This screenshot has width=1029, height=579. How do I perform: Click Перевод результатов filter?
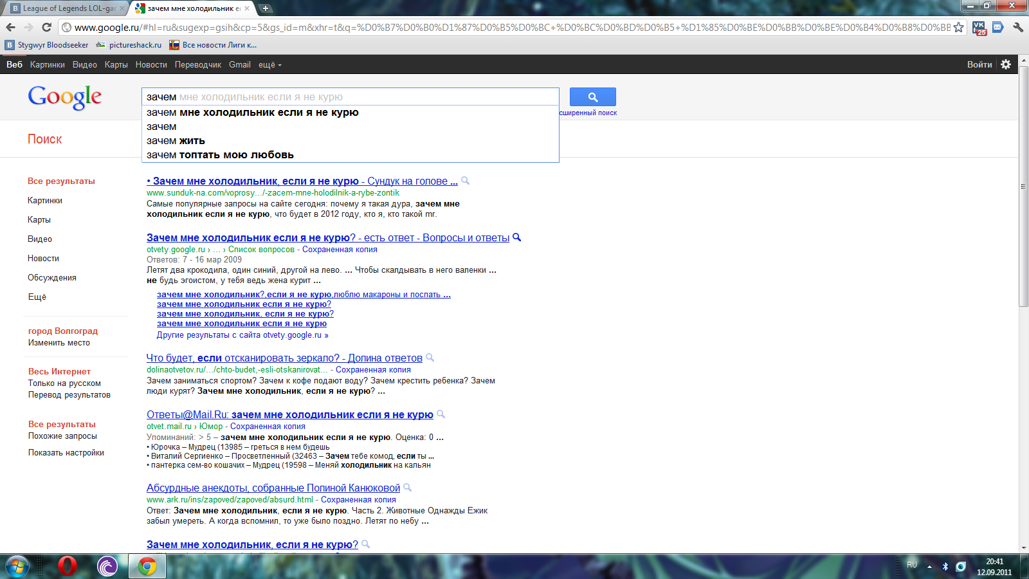(x=69, y=394)
